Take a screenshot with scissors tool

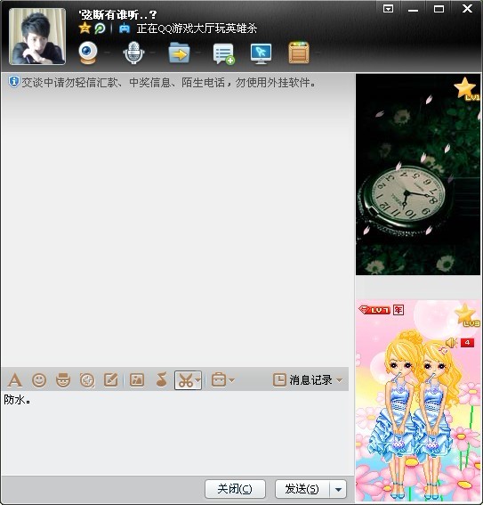point(185,380)
